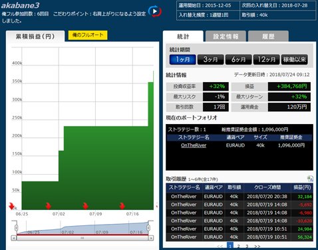Select the 1ヶ月 statistics period
Viewport: 318px width, 250px height.
coord(182,59)
